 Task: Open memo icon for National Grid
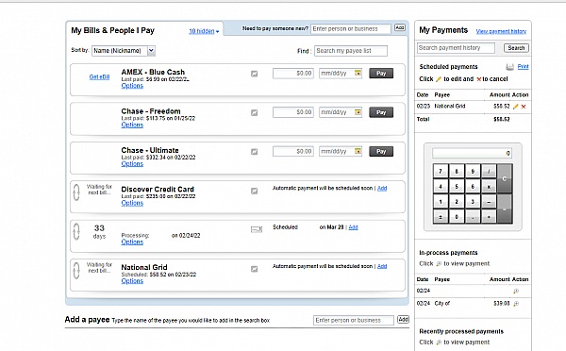pos(254,269)
